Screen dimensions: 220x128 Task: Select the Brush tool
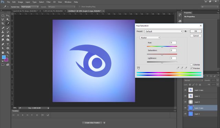(x=8, y=28)
